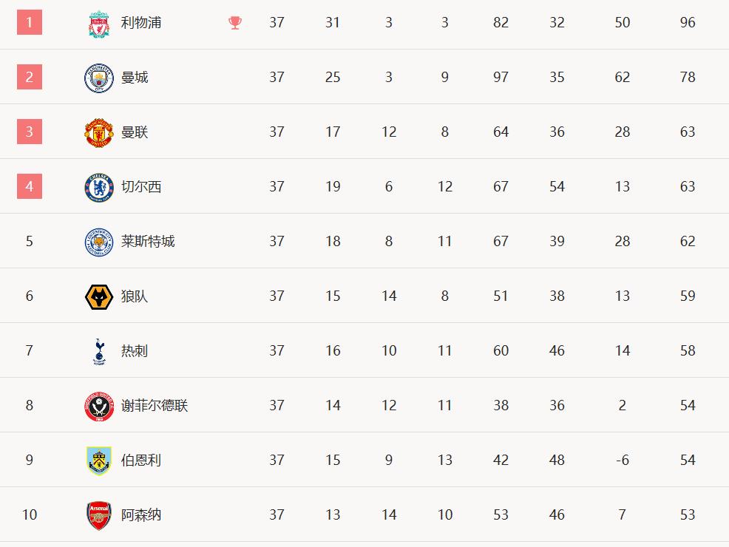The width and height of the screenshot is (729, 547).
Task: Click the champion trophy icon beside 利物浦
Action: click(235, 23)
